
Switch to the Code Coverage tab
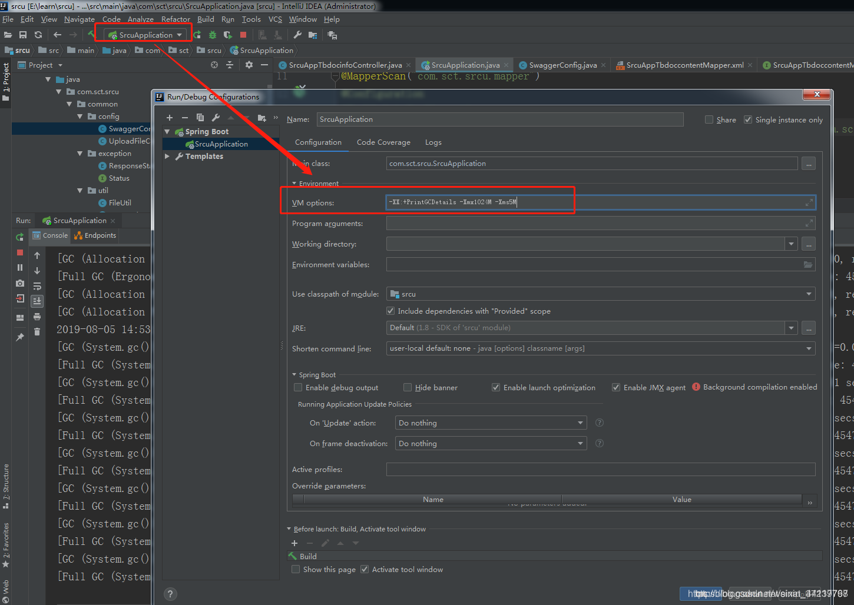click(383, 142)
